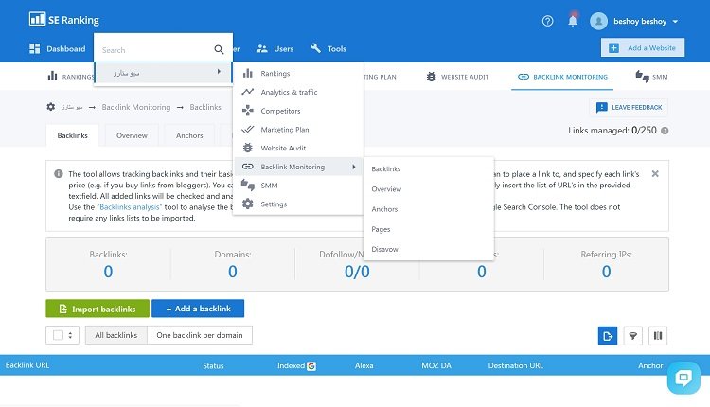The height and width of the screenshot is (407, 710).
Task: Select the All backlinks toggle
Action: point(116,335)
